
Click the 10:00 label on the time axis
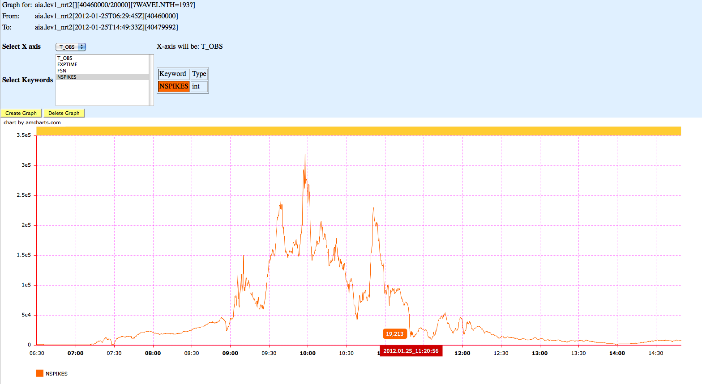(308, 353)
